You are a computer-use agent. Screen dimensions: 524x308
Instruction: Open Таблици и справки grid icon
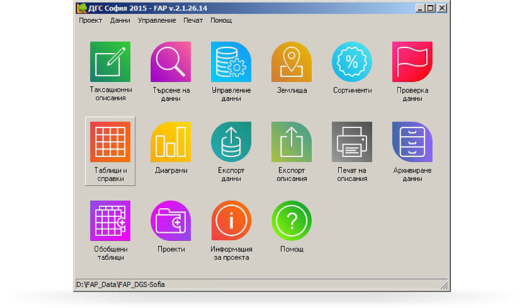[110, 142]
